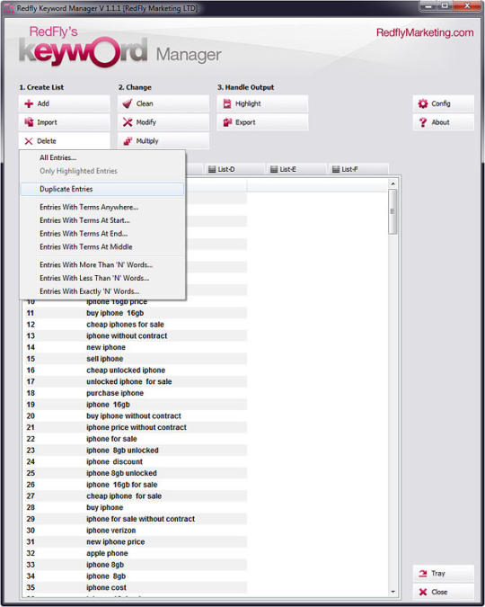Screen dimensions: 485x607
Task: Select row 'purchase iphone'
Action: click(135, 393)
